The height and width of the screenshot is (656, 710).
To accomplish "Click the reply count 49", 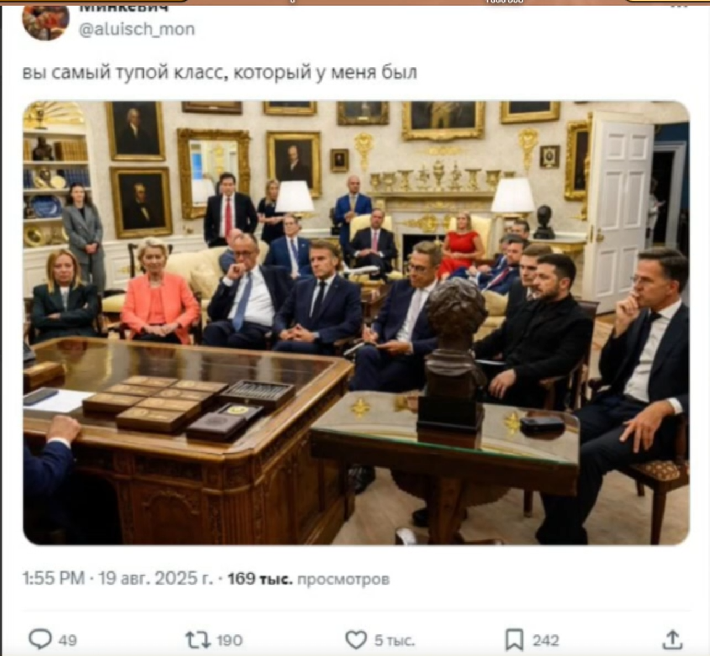I will 67,641.
